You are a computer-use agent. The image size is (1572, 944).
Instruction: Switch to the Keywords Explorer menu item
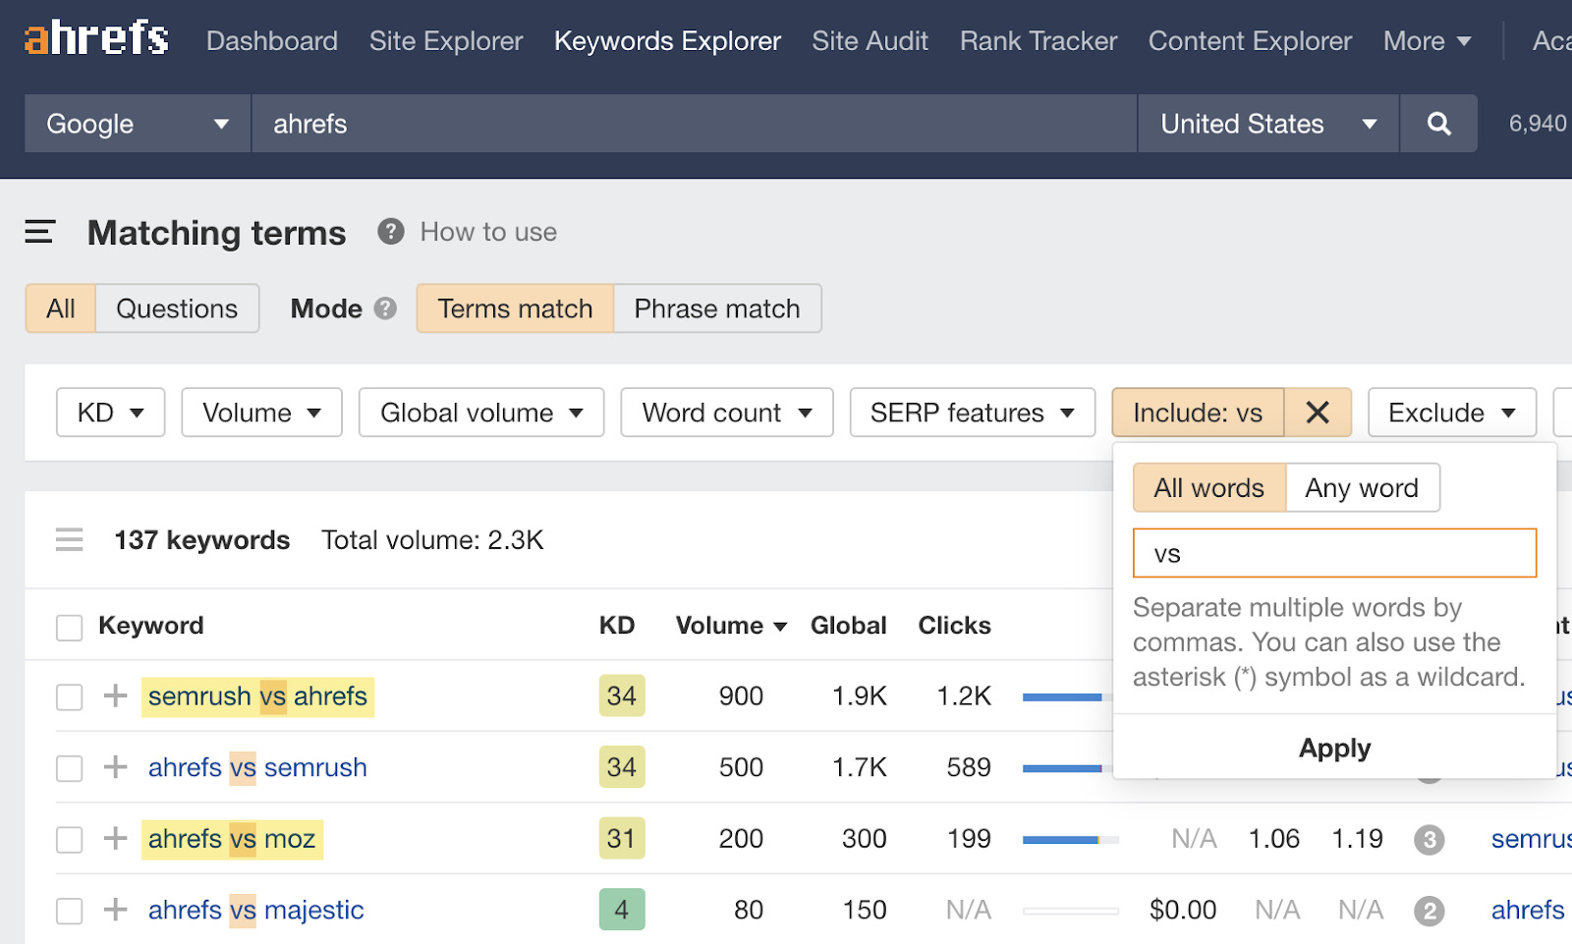coord(667,41)
